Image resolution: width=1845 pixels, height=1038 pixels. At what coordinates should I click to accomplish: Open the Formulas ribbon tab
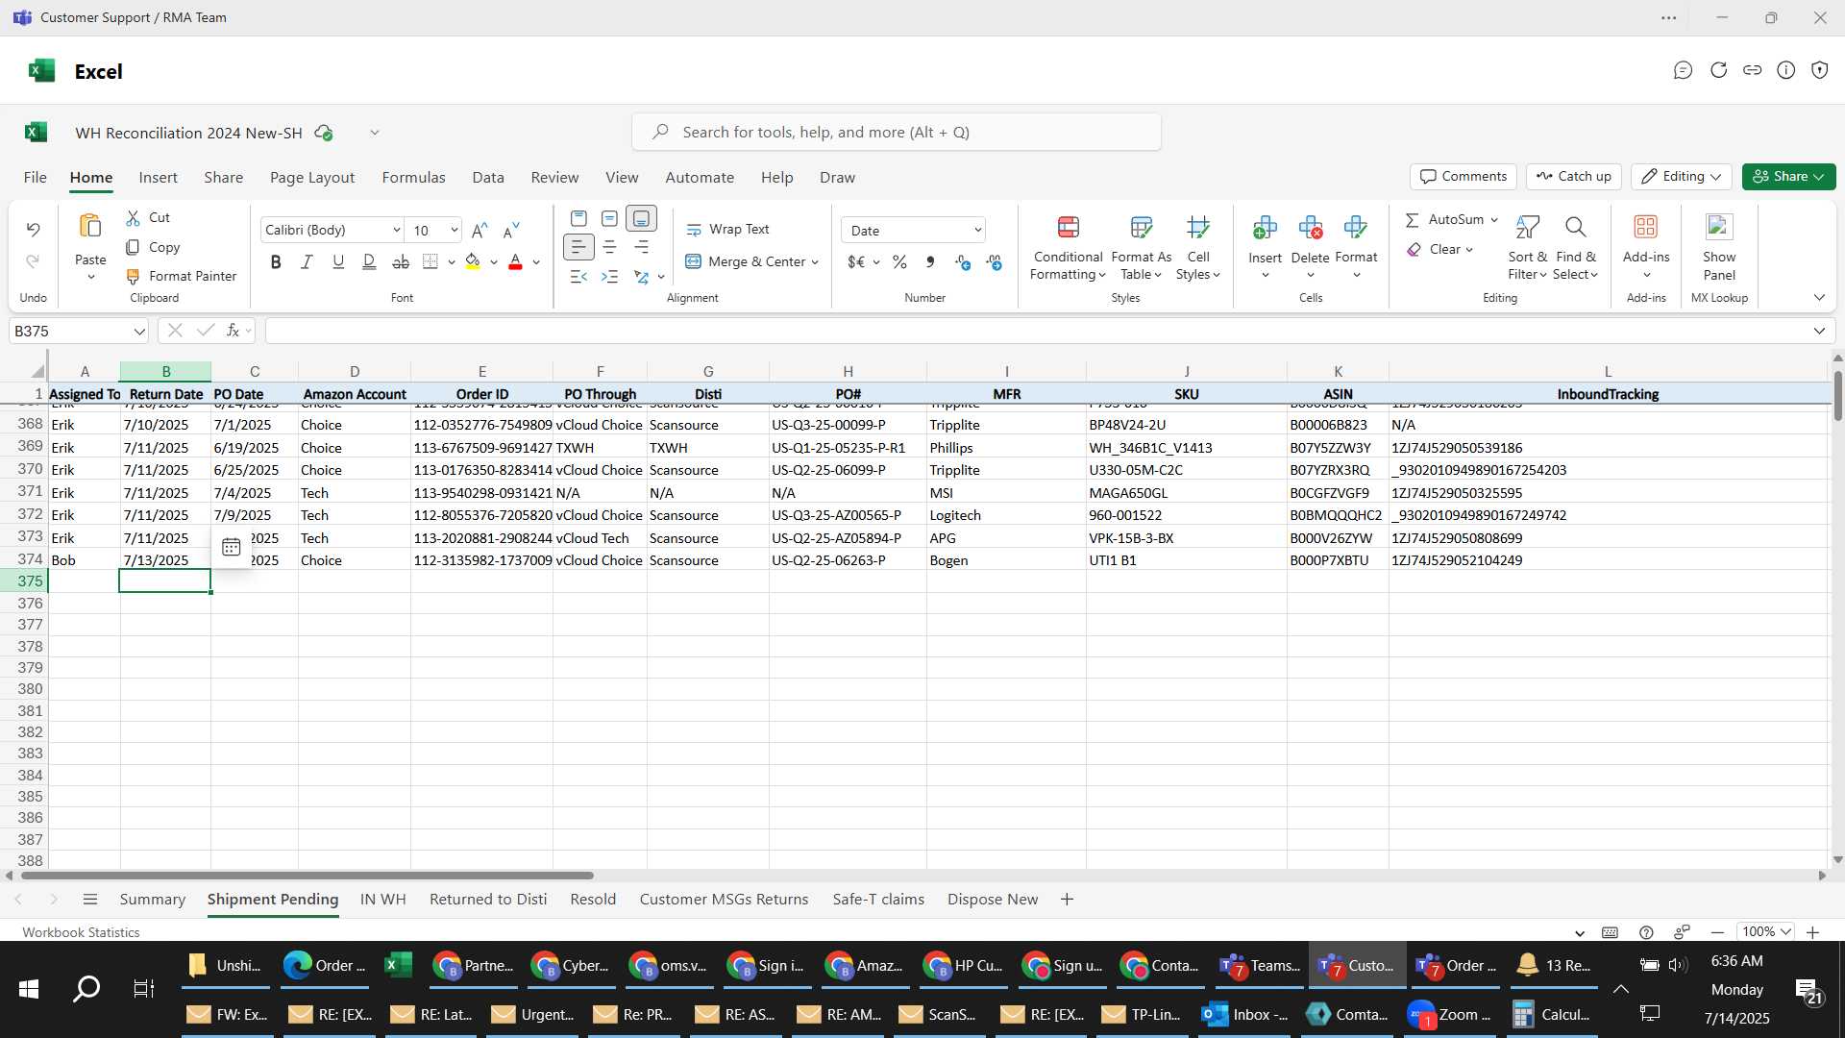[x=413, y=178]
